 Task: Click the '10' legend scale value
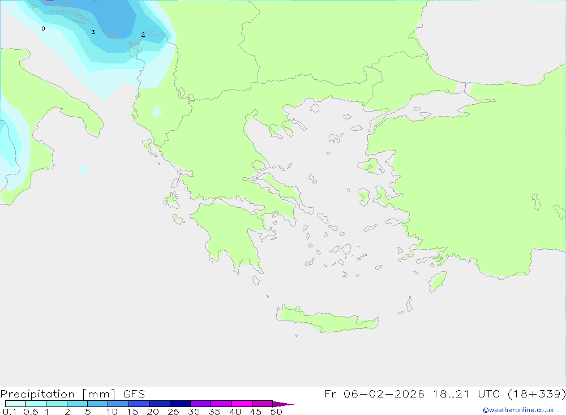112,412
